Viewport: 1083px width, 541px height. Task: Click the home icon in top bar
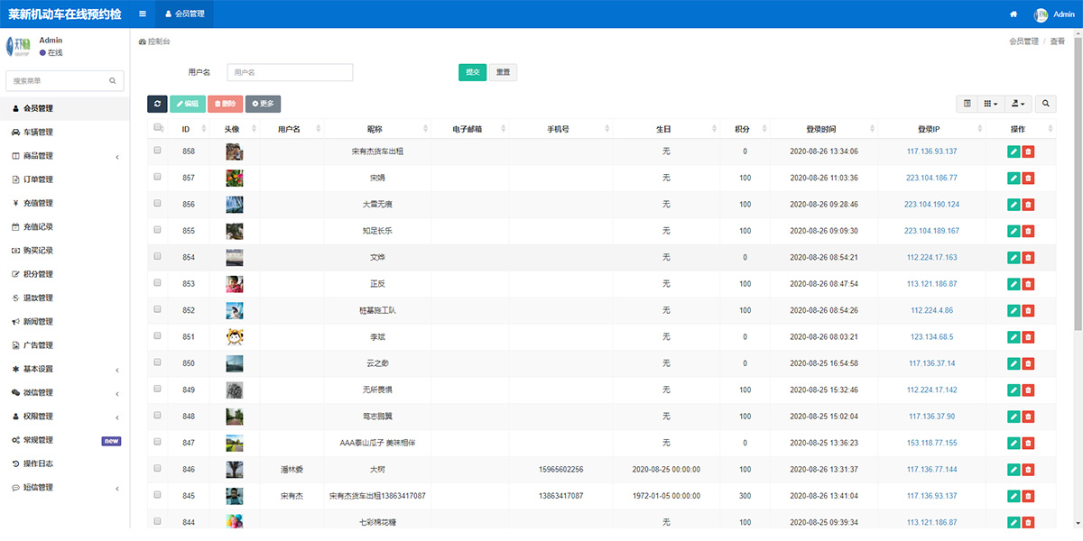pos(1014,14)
